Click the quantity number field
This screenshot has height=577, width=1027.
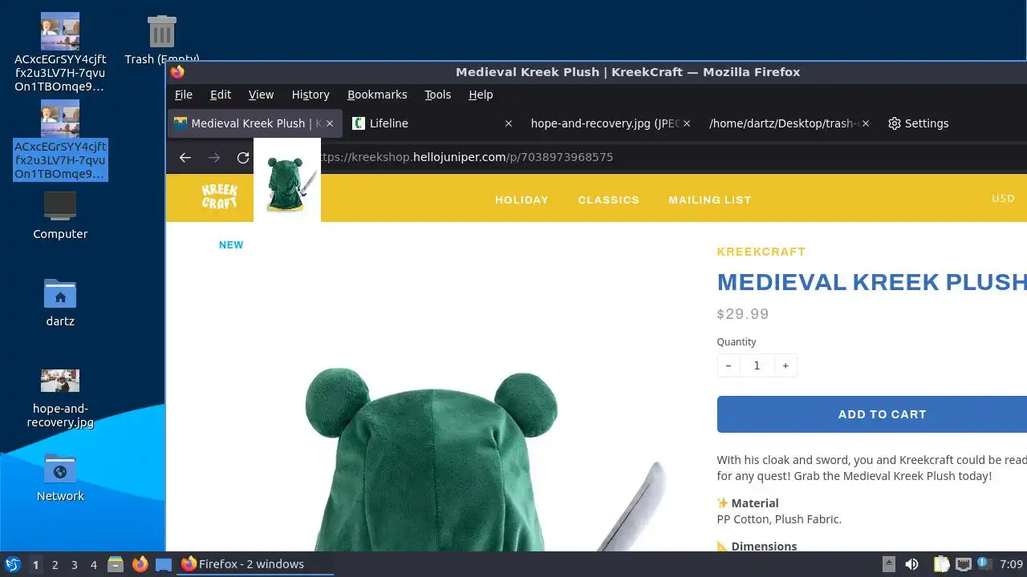point(757,365)
